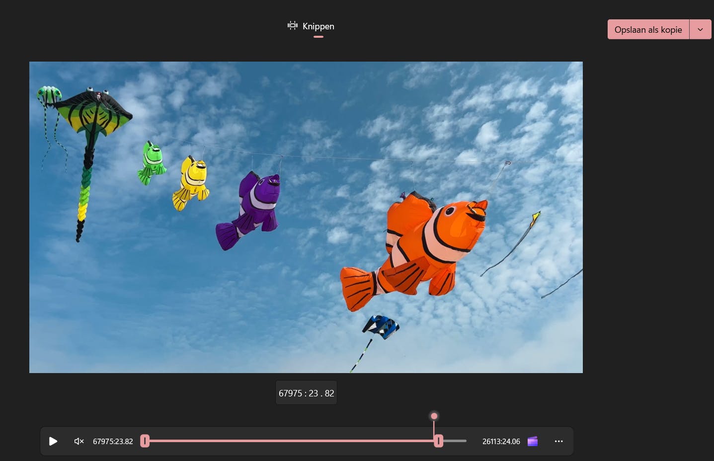This screenshot has height=461, width=714.
Task: Click the current time 67975:23.82 label
Action: click(113, 442)
